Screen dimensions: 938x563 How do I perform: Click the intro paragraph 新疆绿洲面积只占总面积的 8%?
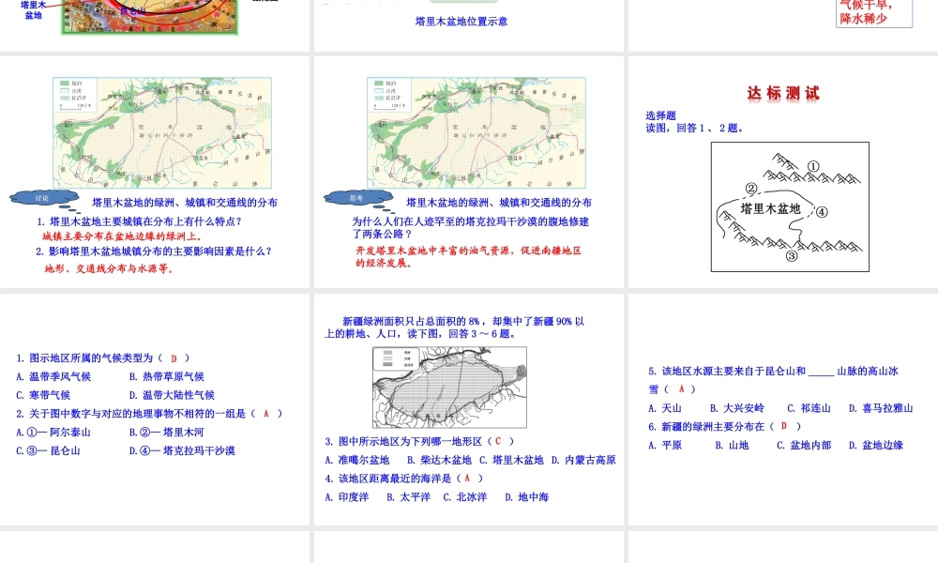pos(455,327)
